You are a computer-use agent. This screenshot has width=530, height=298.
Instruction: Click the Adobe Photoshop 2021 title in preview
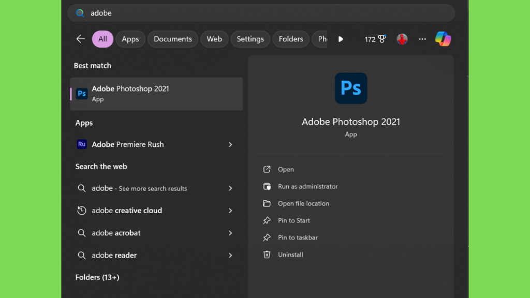(x=351, y=122)
